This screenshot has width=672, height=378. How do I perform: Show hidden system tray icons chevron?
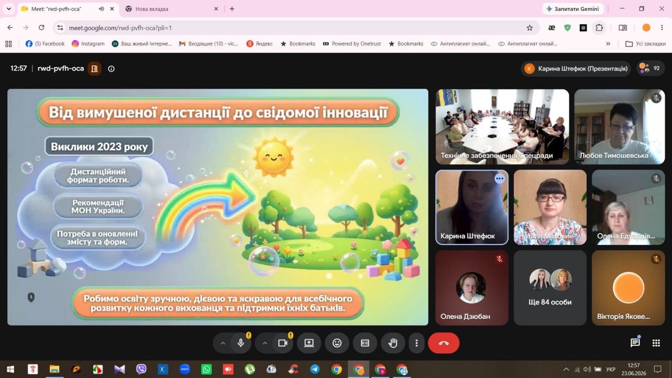(x=566, y=369)
